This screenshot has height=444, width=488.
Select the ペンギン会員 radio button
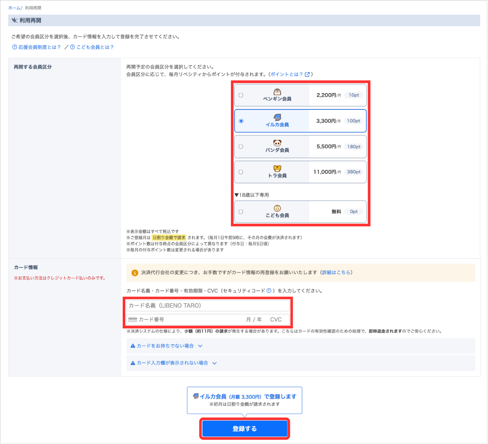241,95
